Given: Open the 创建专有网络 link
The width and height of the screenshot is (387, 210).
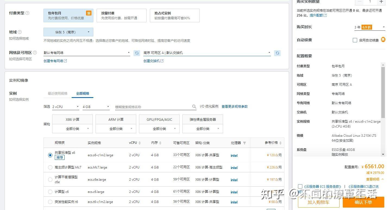Looking at the screenshot, I should [55, 61].
